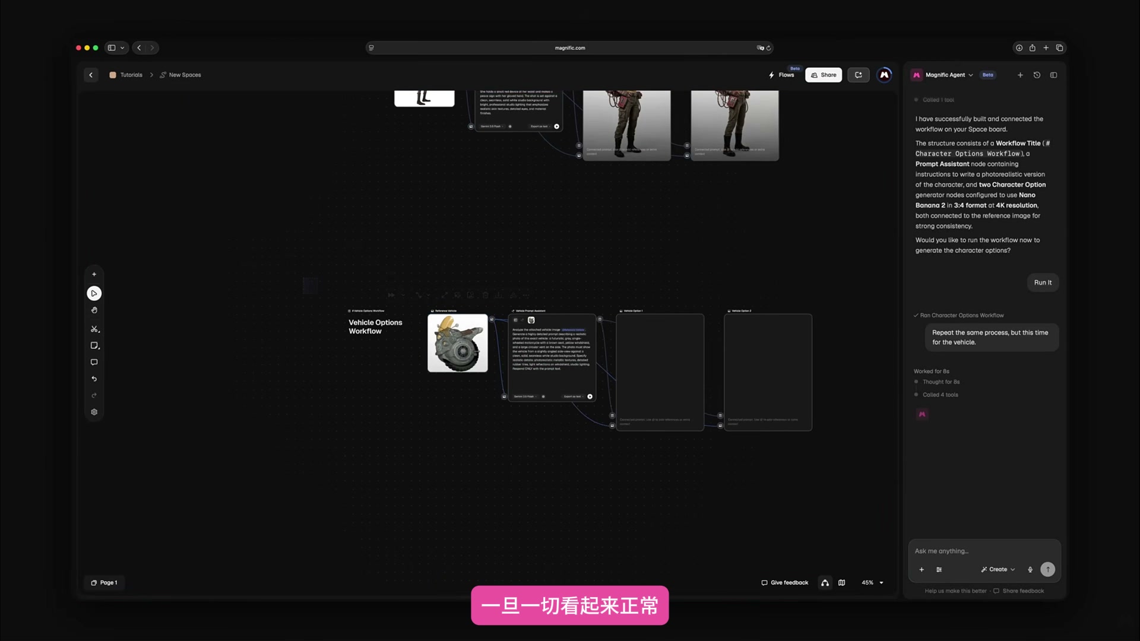Open the New Spaces breadcrumb
This screenshot has width=1140, height=641.
[180, 75]
